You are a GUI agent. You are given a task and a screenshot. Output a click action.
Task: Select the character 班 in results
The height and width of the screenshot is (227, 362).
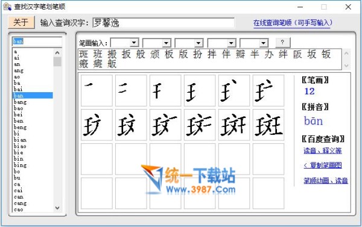click(x=98, y=54)
